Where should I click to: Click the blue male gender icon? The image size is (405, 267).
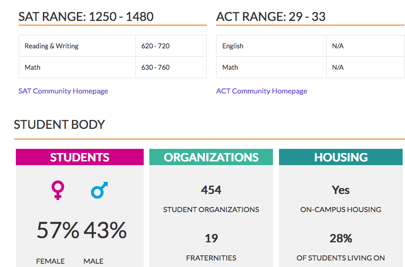(x=99, y=190)
